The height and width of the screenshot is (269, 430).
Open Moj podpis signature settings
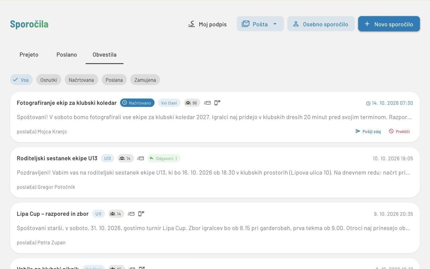click(207, 24)
